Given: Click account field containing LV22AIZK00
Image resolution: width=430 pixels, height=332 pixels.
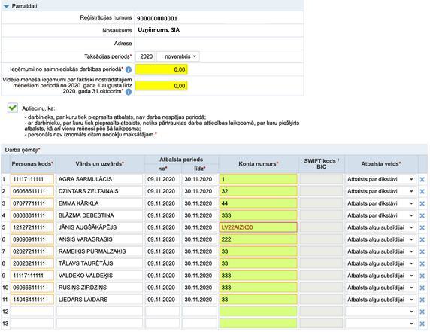Looking at the screenshot, I should click(258, 227).
